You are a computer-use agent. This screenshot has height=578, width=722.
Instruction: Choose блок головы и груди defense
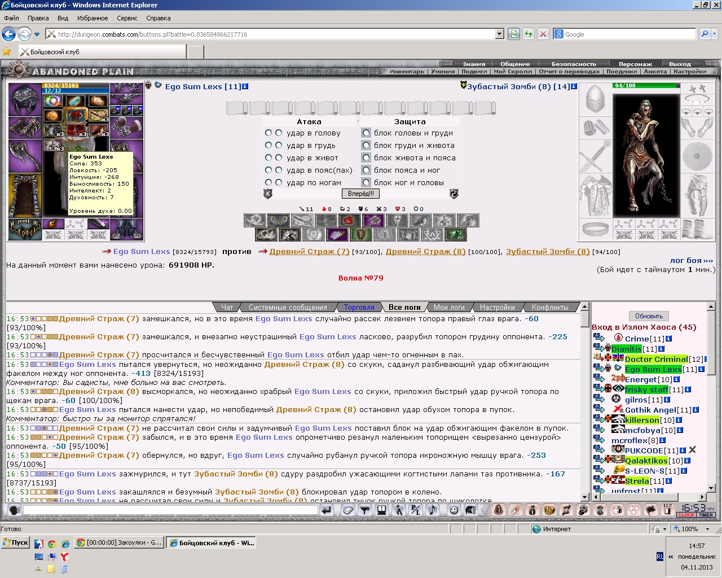tap(367, 133)
